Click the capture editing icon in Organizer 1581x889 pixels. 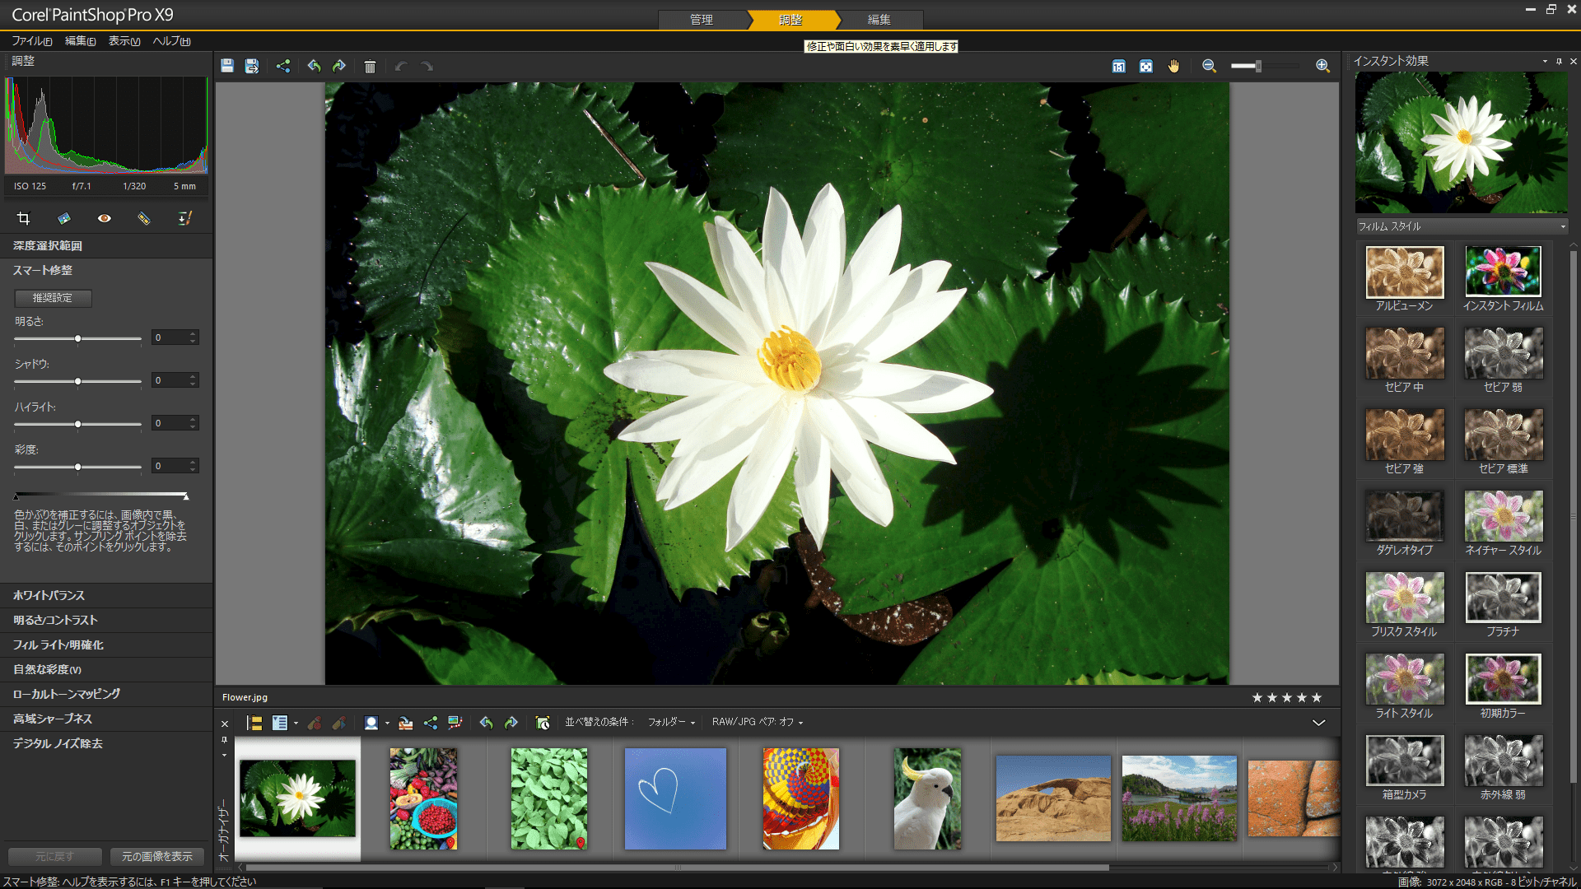click(315, 723)
